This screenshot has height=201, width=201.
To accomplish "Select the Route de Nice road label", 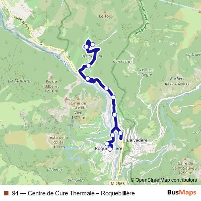I will [21, 23].
